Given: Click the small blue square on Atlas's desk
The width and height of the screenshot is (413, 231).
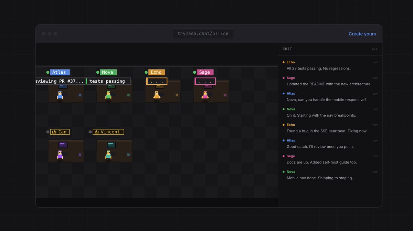Looking at the screenshot, I should click(80, 95).
